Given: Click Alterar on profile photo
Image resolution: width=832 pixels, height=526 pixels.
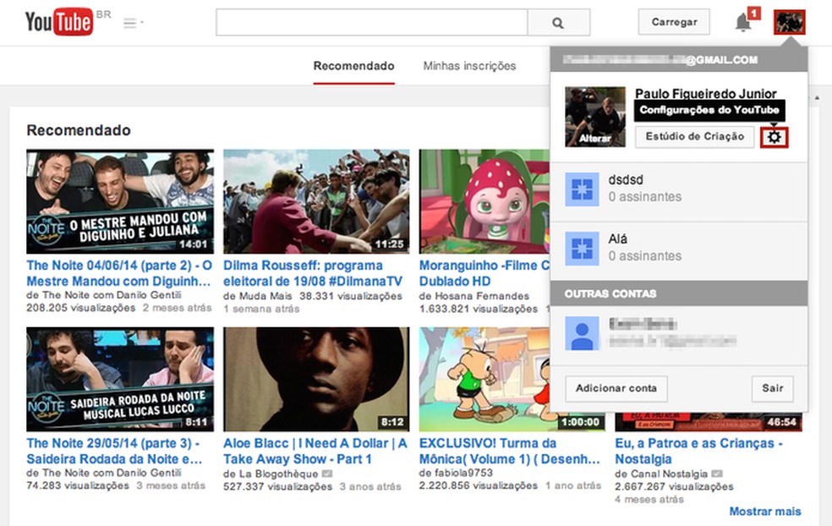Looking at the screenshot, I should click(x=595, y=139).
